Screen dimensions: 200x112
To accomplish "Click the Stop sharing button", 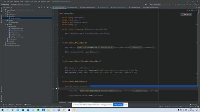I will point(118,105).
